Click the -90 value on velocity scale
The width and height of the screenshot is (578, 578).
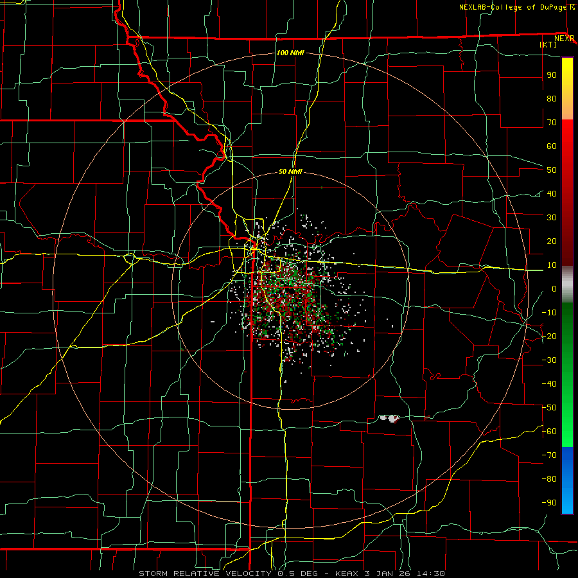[x=549, y=503]
